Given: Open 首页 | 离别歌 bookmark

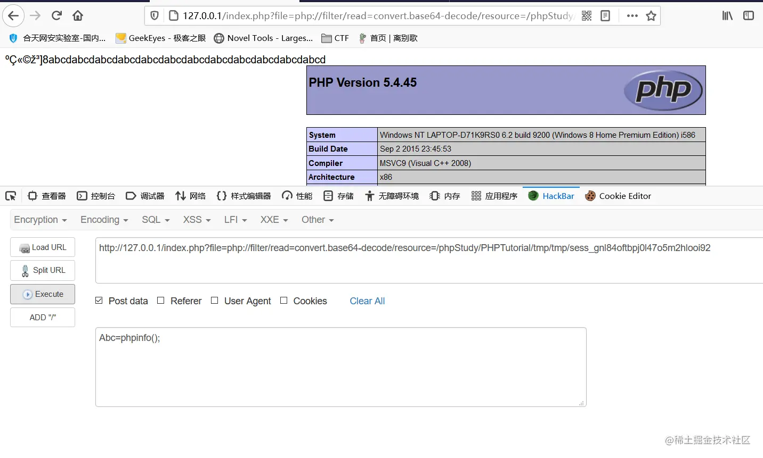Looking at the screenshot, I should pos(388,38).
